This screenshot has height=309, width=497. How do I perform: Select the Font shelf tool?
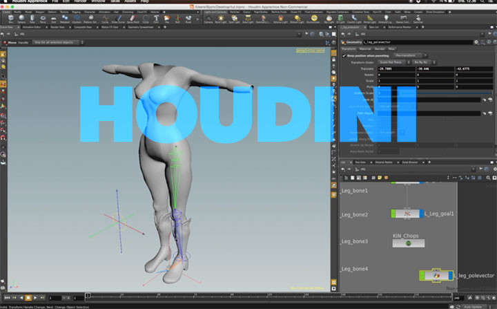(156, 19)
